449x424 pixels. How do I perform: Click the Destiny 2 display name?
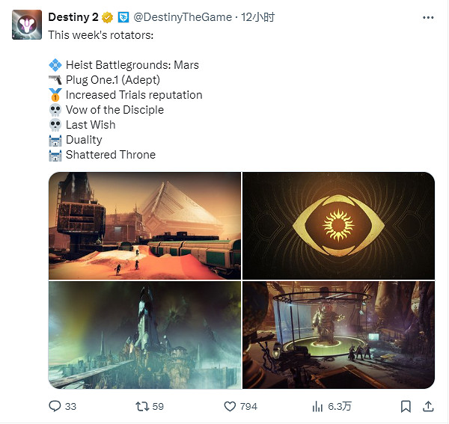(x=73, y=17)
